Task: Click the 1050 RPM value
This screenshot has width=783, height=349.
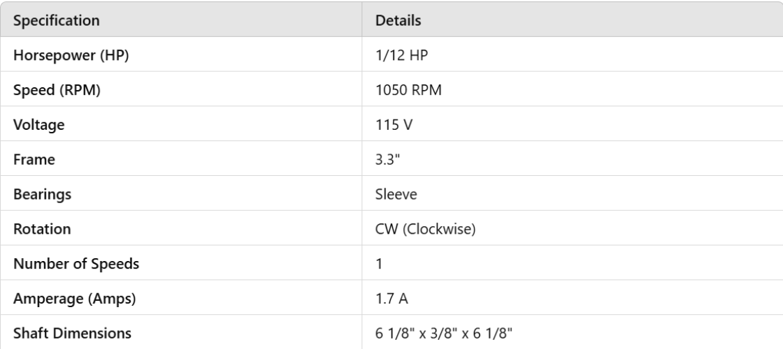Action: click(408, 90)
